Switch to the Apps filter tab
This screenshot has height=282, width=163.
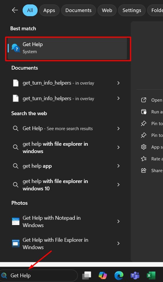49,10
